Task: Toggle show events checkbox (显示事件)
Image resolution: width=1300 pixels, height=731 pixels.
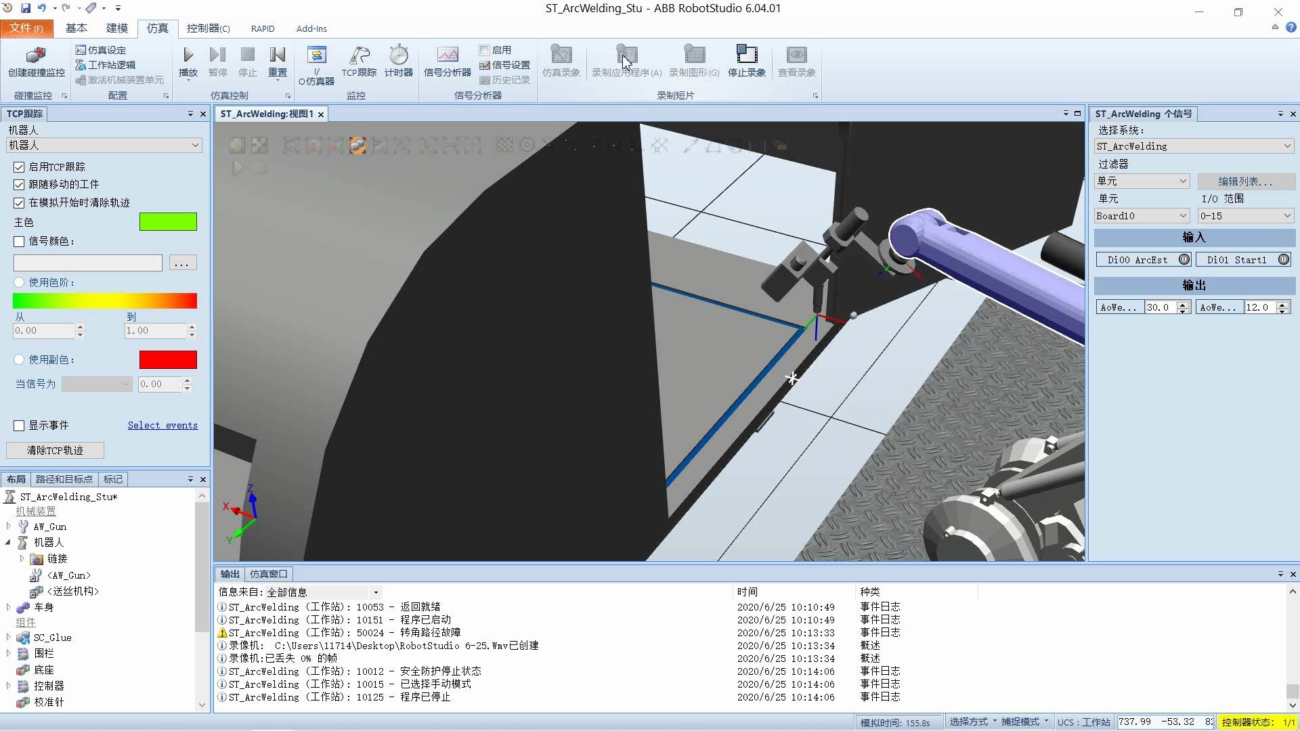Action: pos(19,425)
